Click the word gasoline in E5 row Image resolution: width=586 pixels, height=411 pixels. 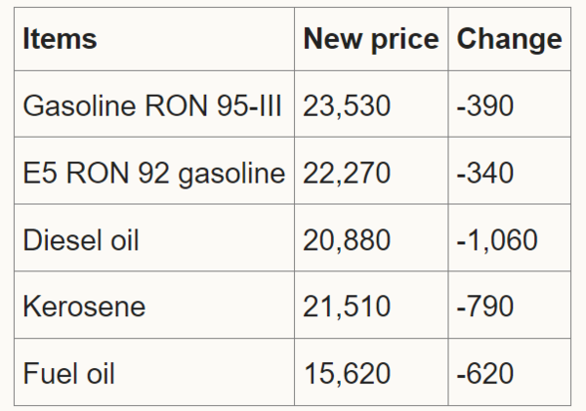231,174
